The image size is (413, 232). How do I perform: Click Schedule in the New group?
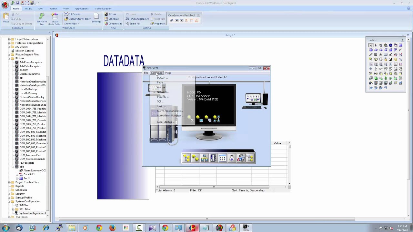tap(112, 19)
